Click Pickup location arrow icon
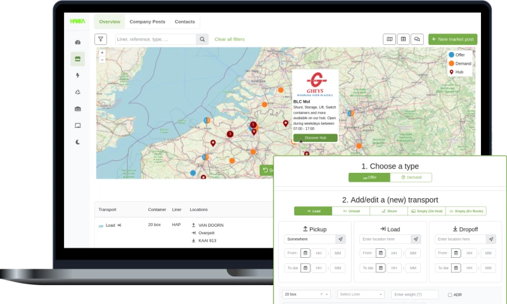The image size is (507, 304). [340, 239]
